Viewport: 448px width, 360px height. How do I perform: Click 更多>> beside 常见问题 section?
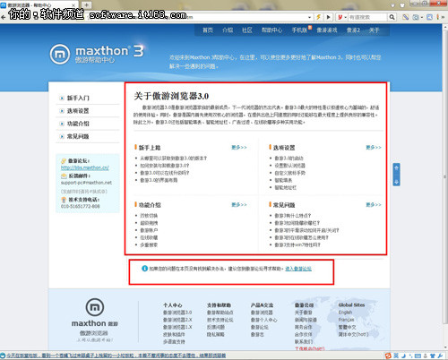(x=374, y=204)
